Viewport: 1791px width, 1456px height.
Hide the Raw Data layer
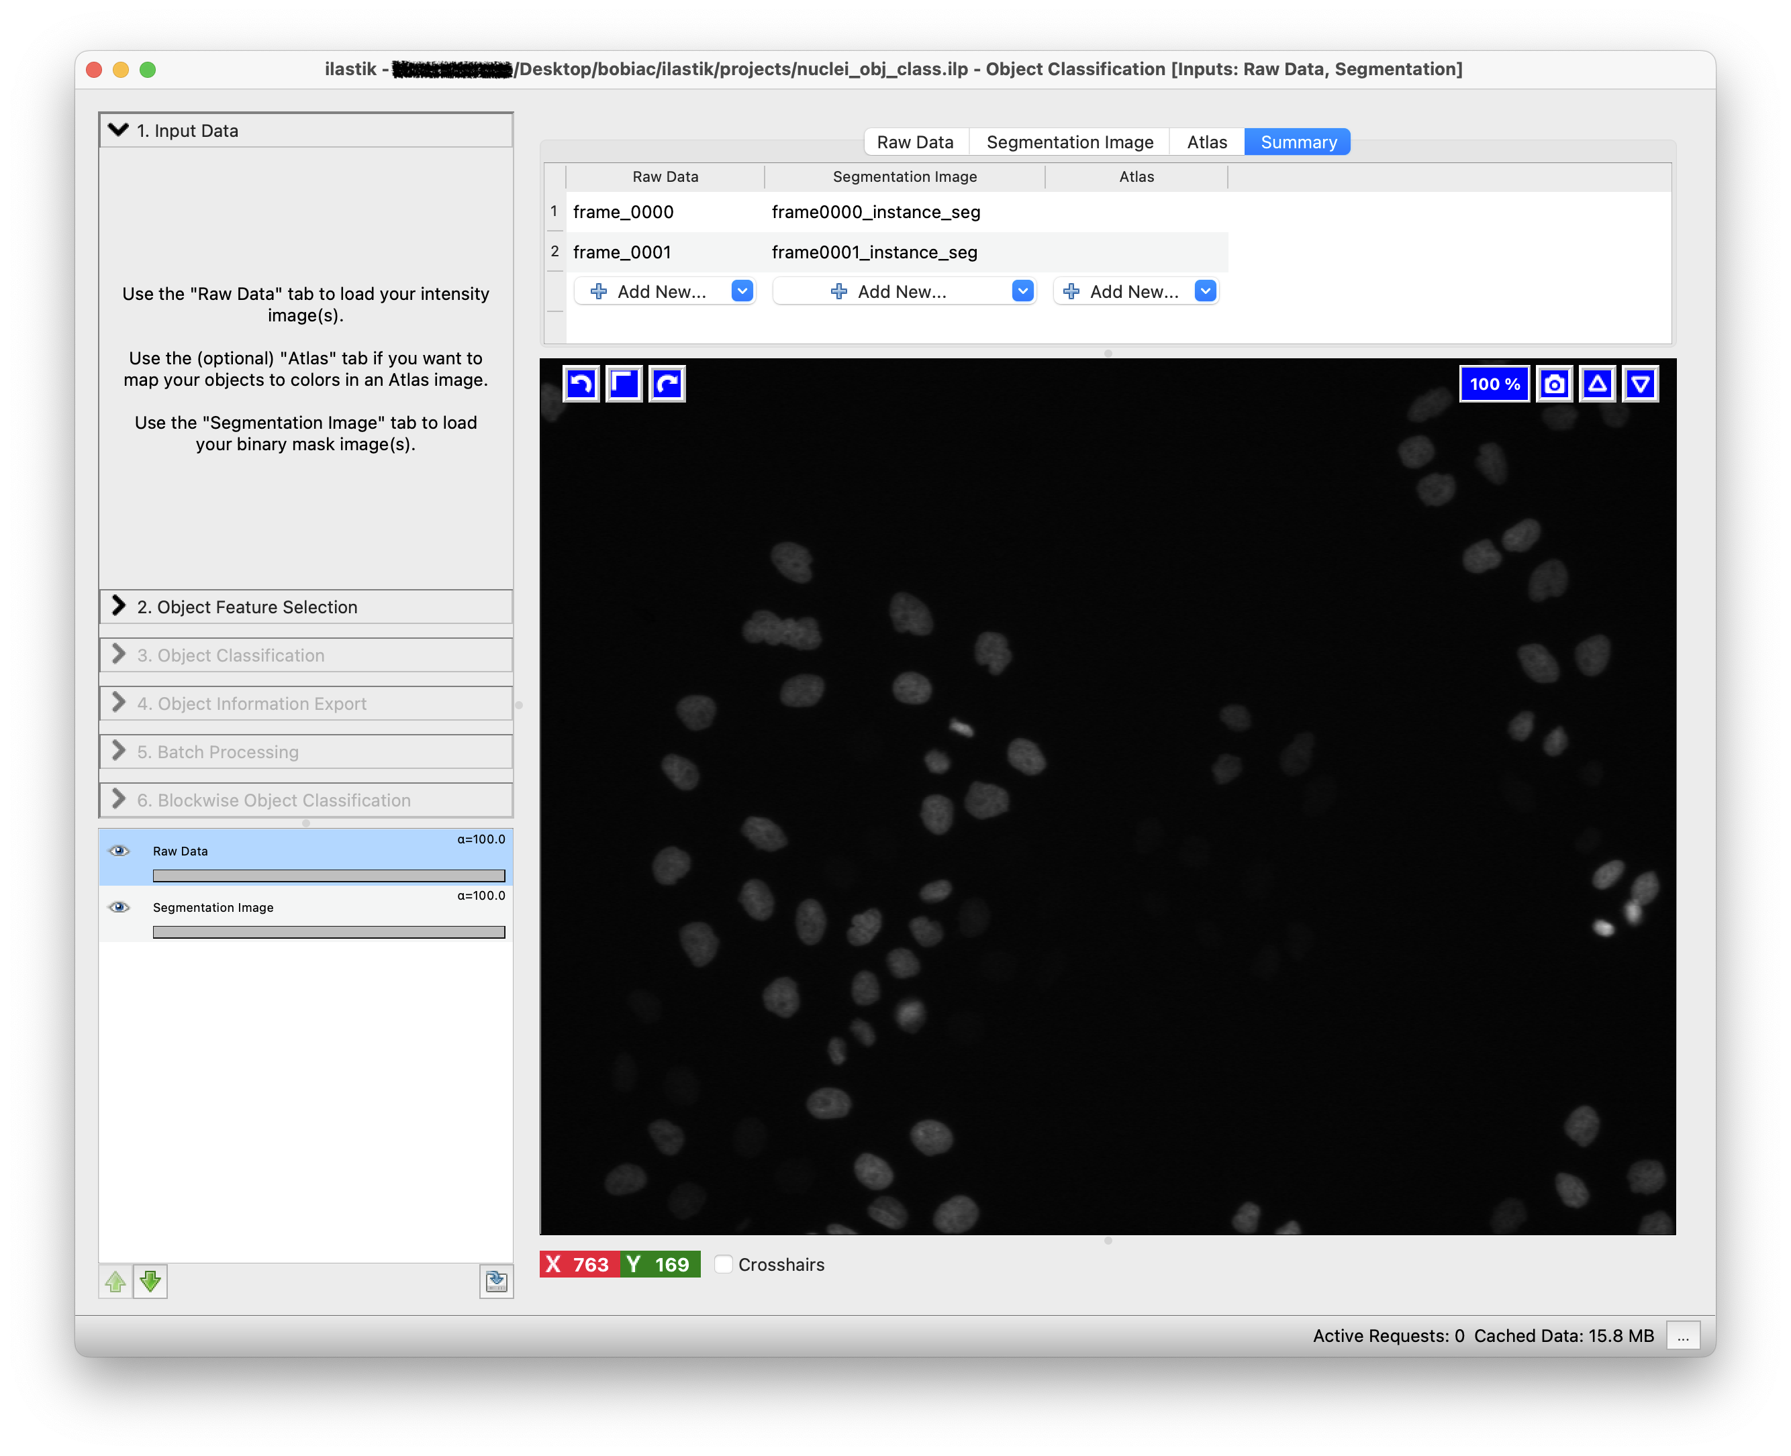[x=119, y=851]
